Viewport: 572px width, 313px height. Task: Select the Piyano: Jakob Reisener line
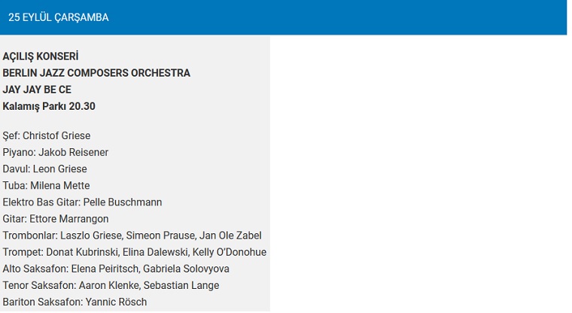pos(56,153)
